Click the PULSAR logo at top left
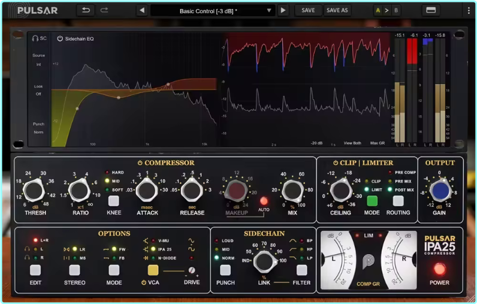Viewport: 477px width, 304px height. tap(37, 11)
